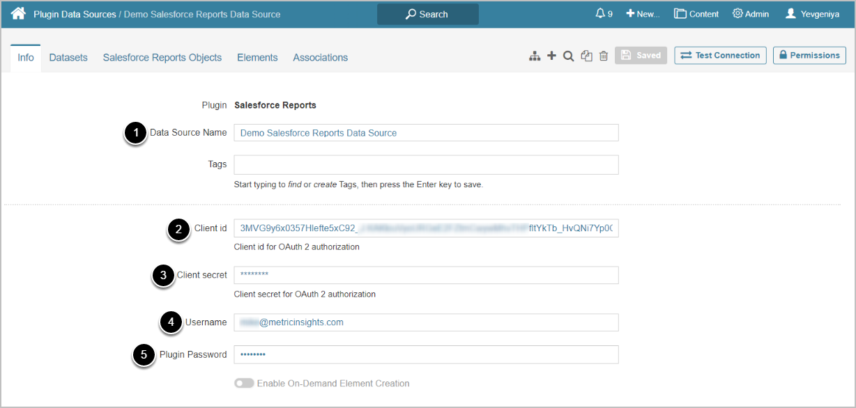Click the hierarchy diagram icon
This screenshot has height=408, width=856.
click(x=535, y=56)
